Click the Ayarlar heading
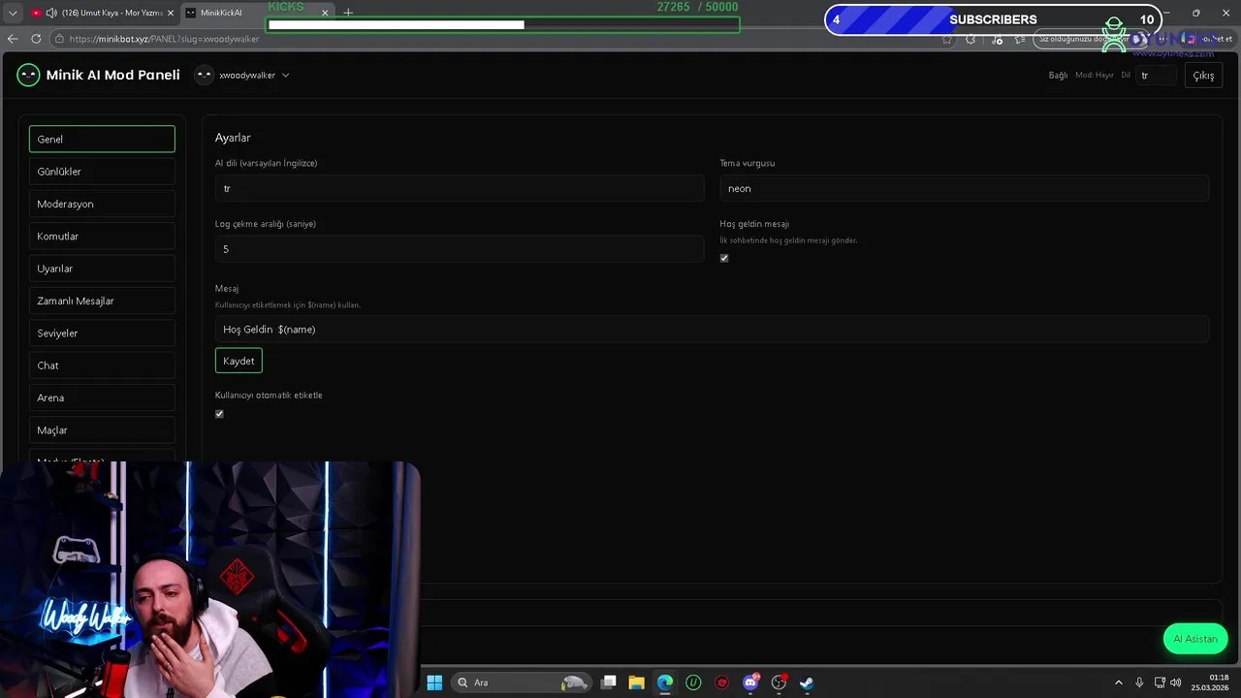 [233, 138]
